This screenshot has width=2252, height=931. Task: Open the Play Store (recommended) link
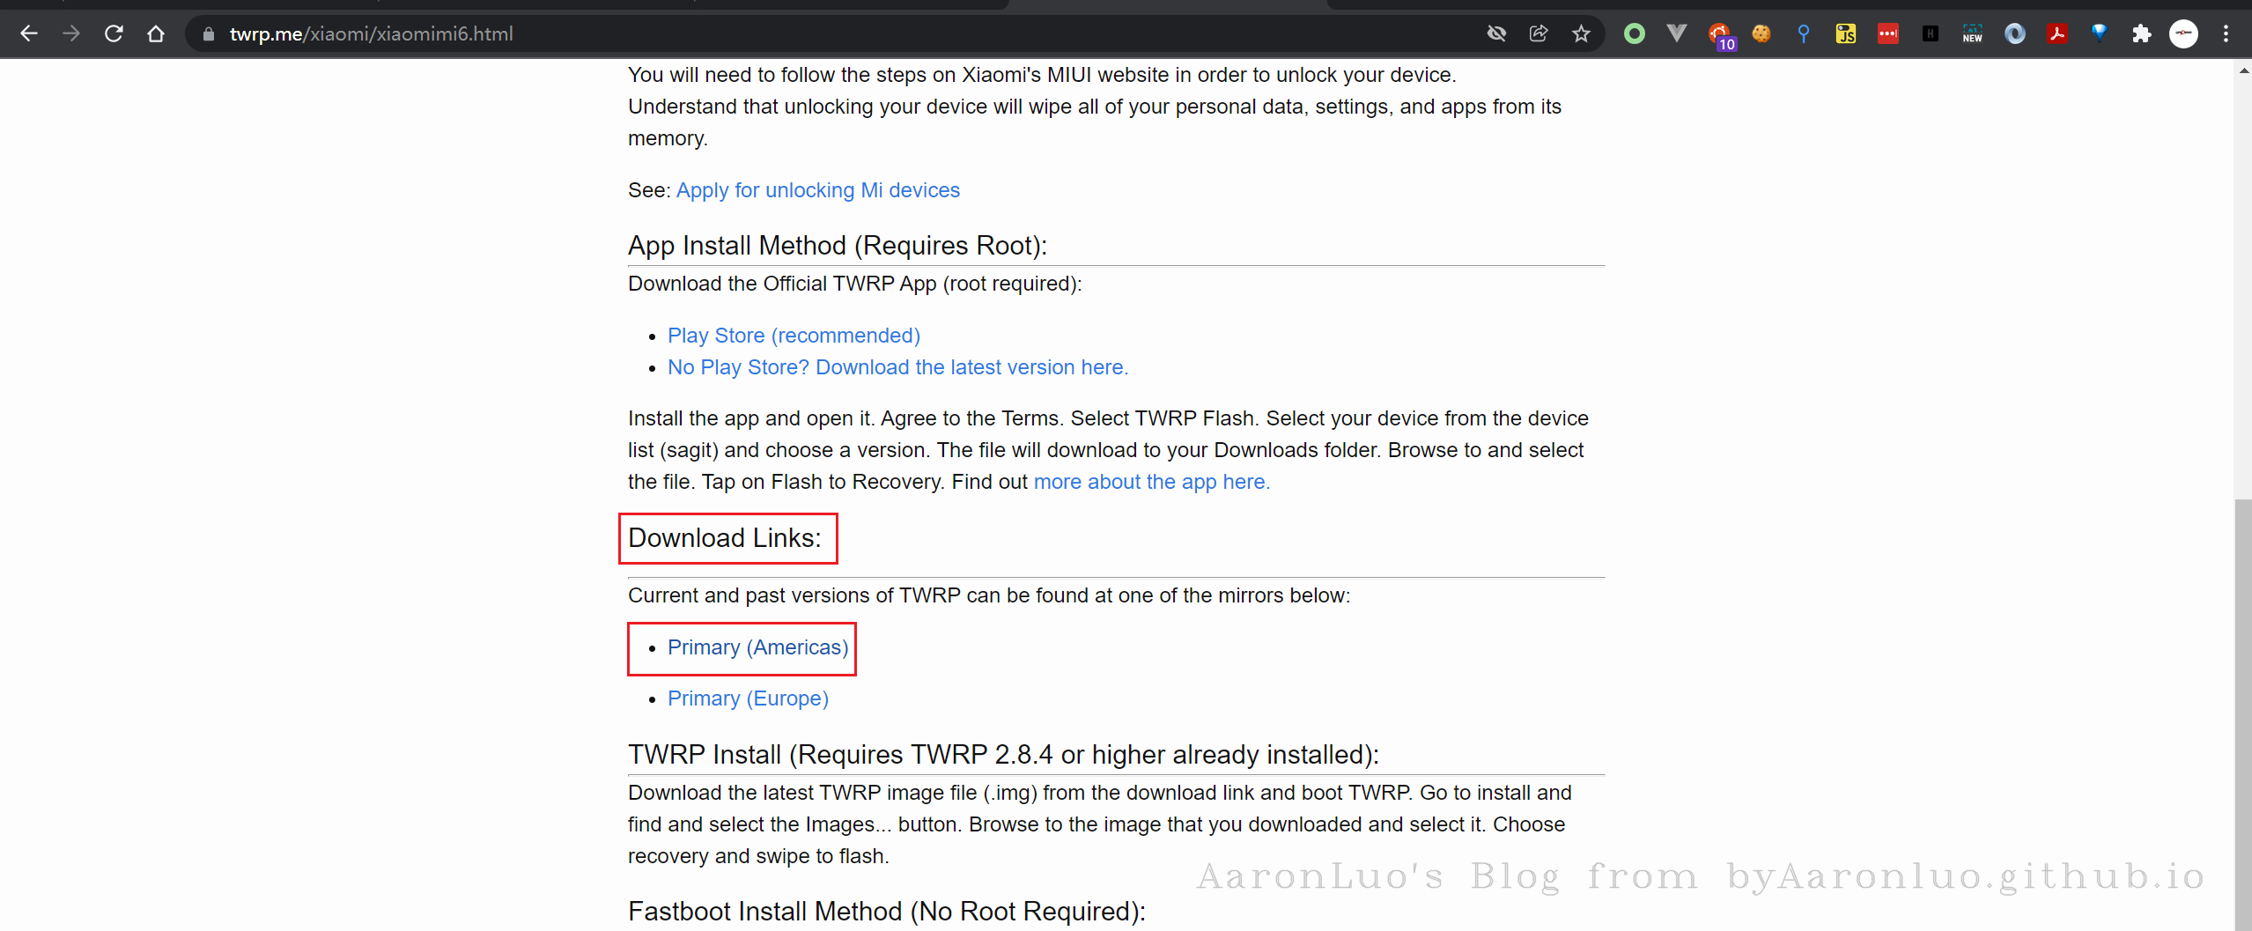coord(794,336)
